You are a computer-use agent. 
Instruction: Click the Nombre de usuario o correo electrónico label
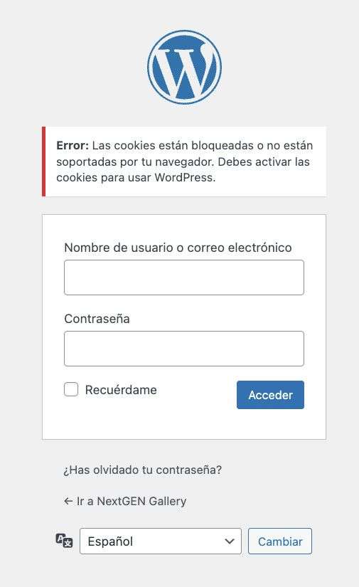coord(178,248)
